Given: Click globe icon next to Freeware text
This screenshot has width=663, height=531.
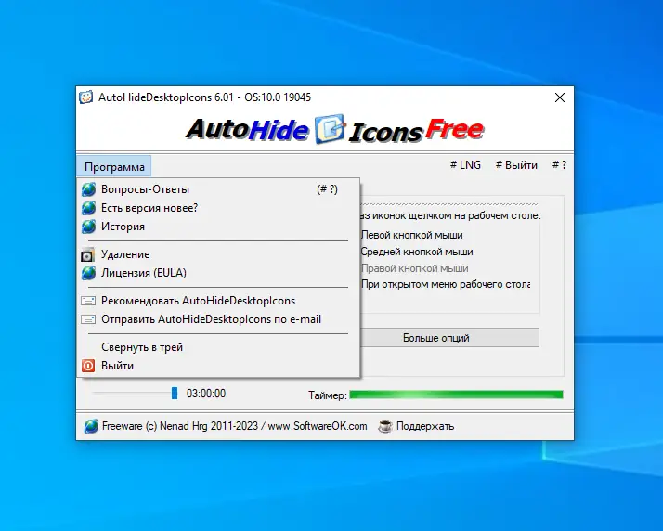Looking at the screenshot, I should click(x=91, y=426).
